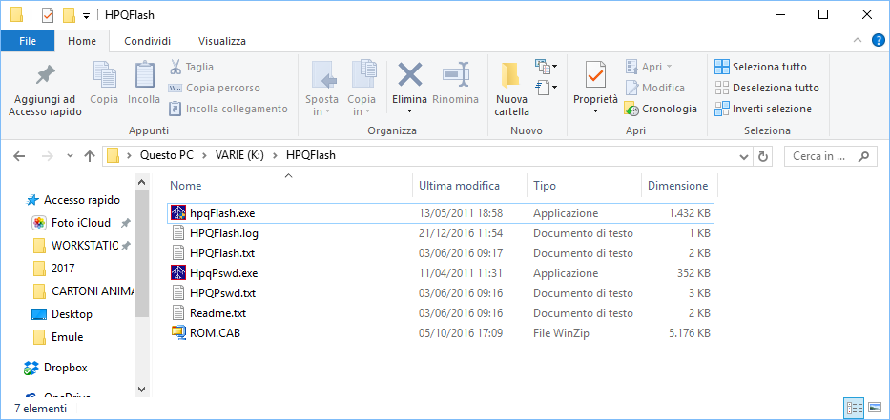Viewport: 890px width, 420px height.
Task: Switch to the Home tab
Action: 82,41
